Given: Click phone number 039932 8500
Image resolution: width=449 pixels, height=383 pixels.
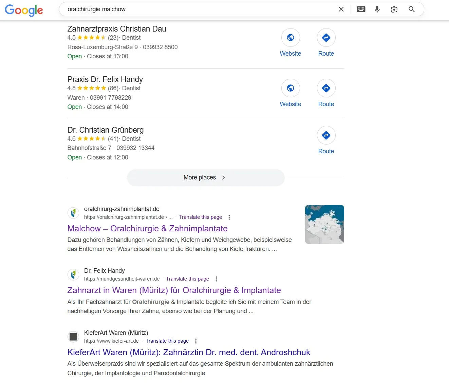Looking at the screenshot, I should pyautogui.click(x=160, y=47).
